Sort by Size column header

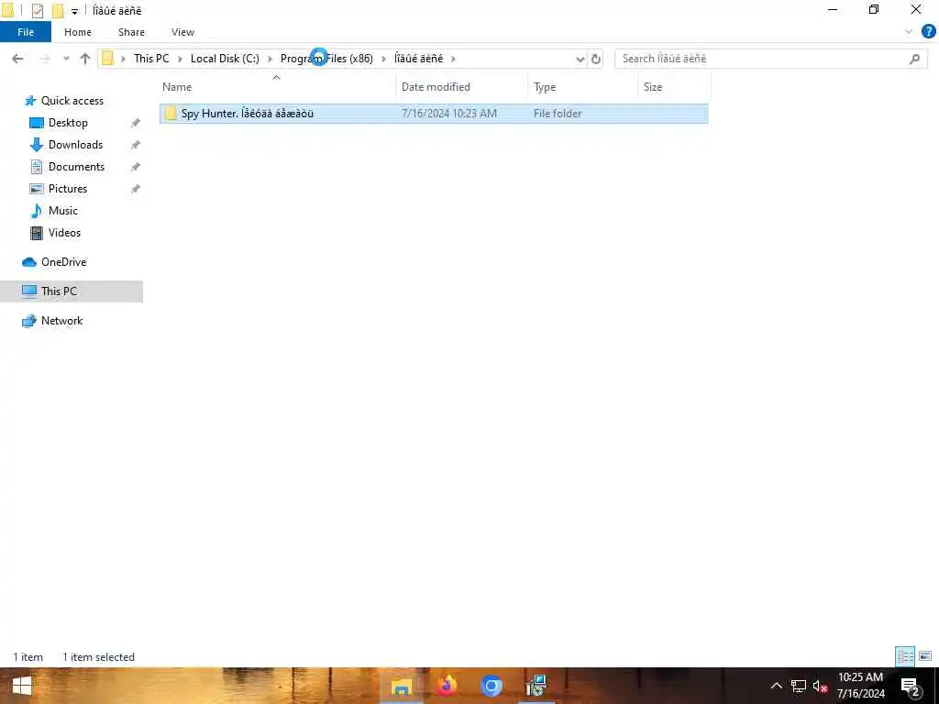click(x=674, y=87)
